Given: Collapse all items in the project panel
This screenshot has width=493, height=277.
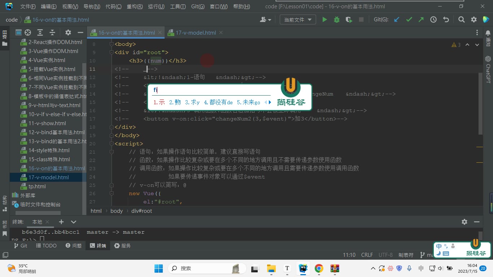Looking at the screenshot, I should [52, 32].
